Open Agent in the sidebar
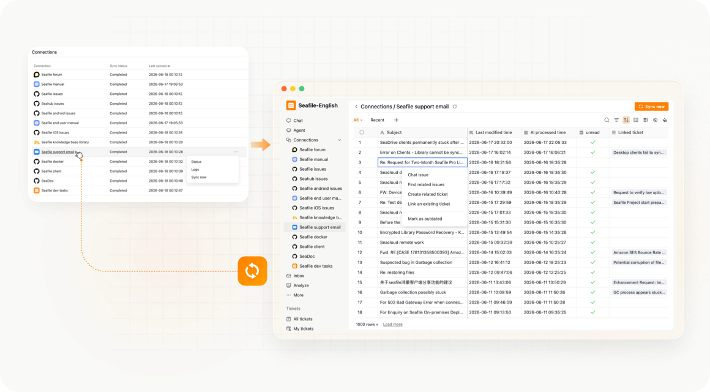Viewport: 710px width, 392px height. [x=299, y=130]
